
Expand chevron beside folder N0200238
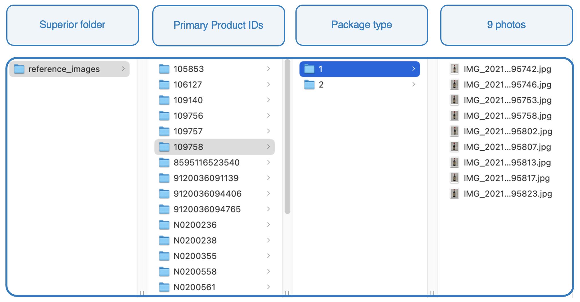point(269,240)
